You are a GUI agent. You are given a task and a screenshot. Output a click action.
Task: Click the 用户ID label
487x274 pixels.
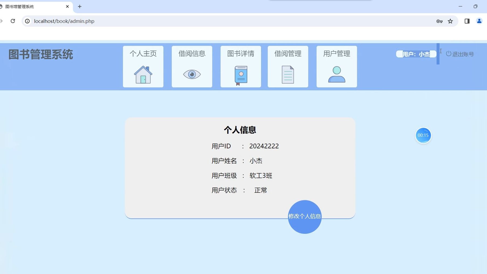[221, 146]
